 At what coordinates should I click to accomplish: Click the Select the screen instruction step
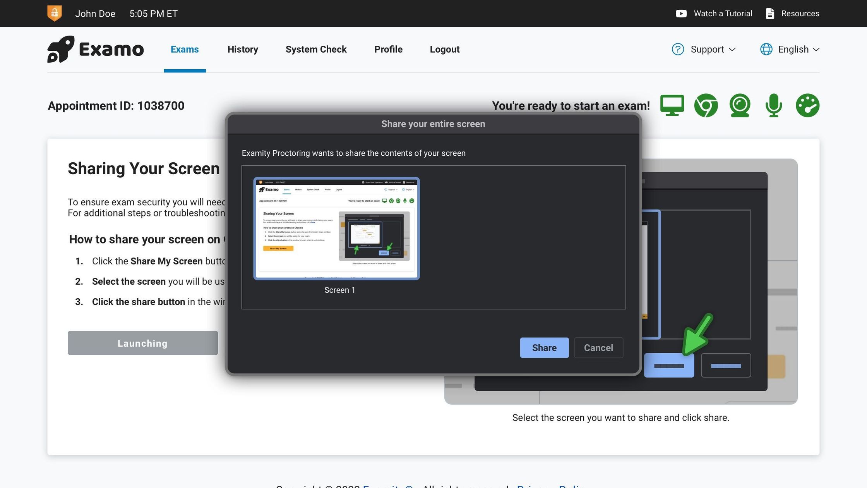pos(150,282)
